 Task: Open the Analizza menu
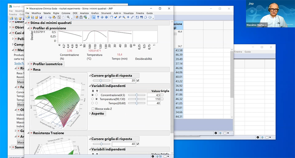[84, 13]
